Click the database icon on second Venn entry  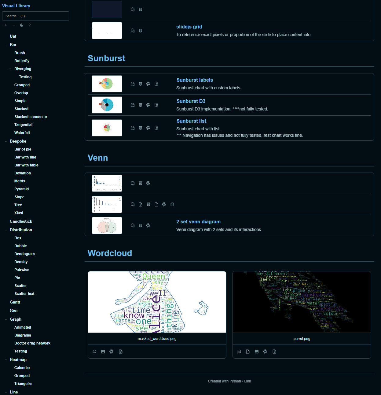click(172, 204)
